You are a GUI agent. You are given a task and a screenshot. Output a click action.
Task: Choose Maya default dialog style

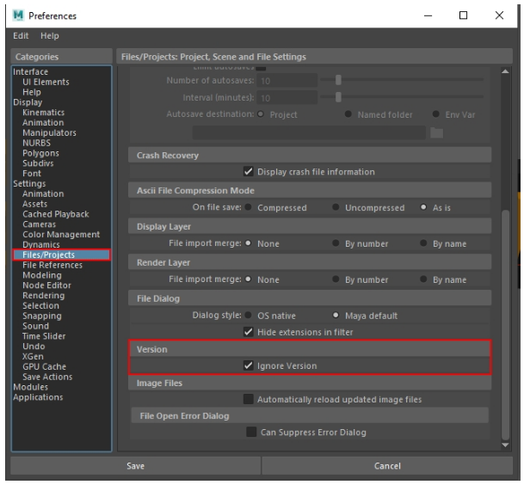point(336,315)
